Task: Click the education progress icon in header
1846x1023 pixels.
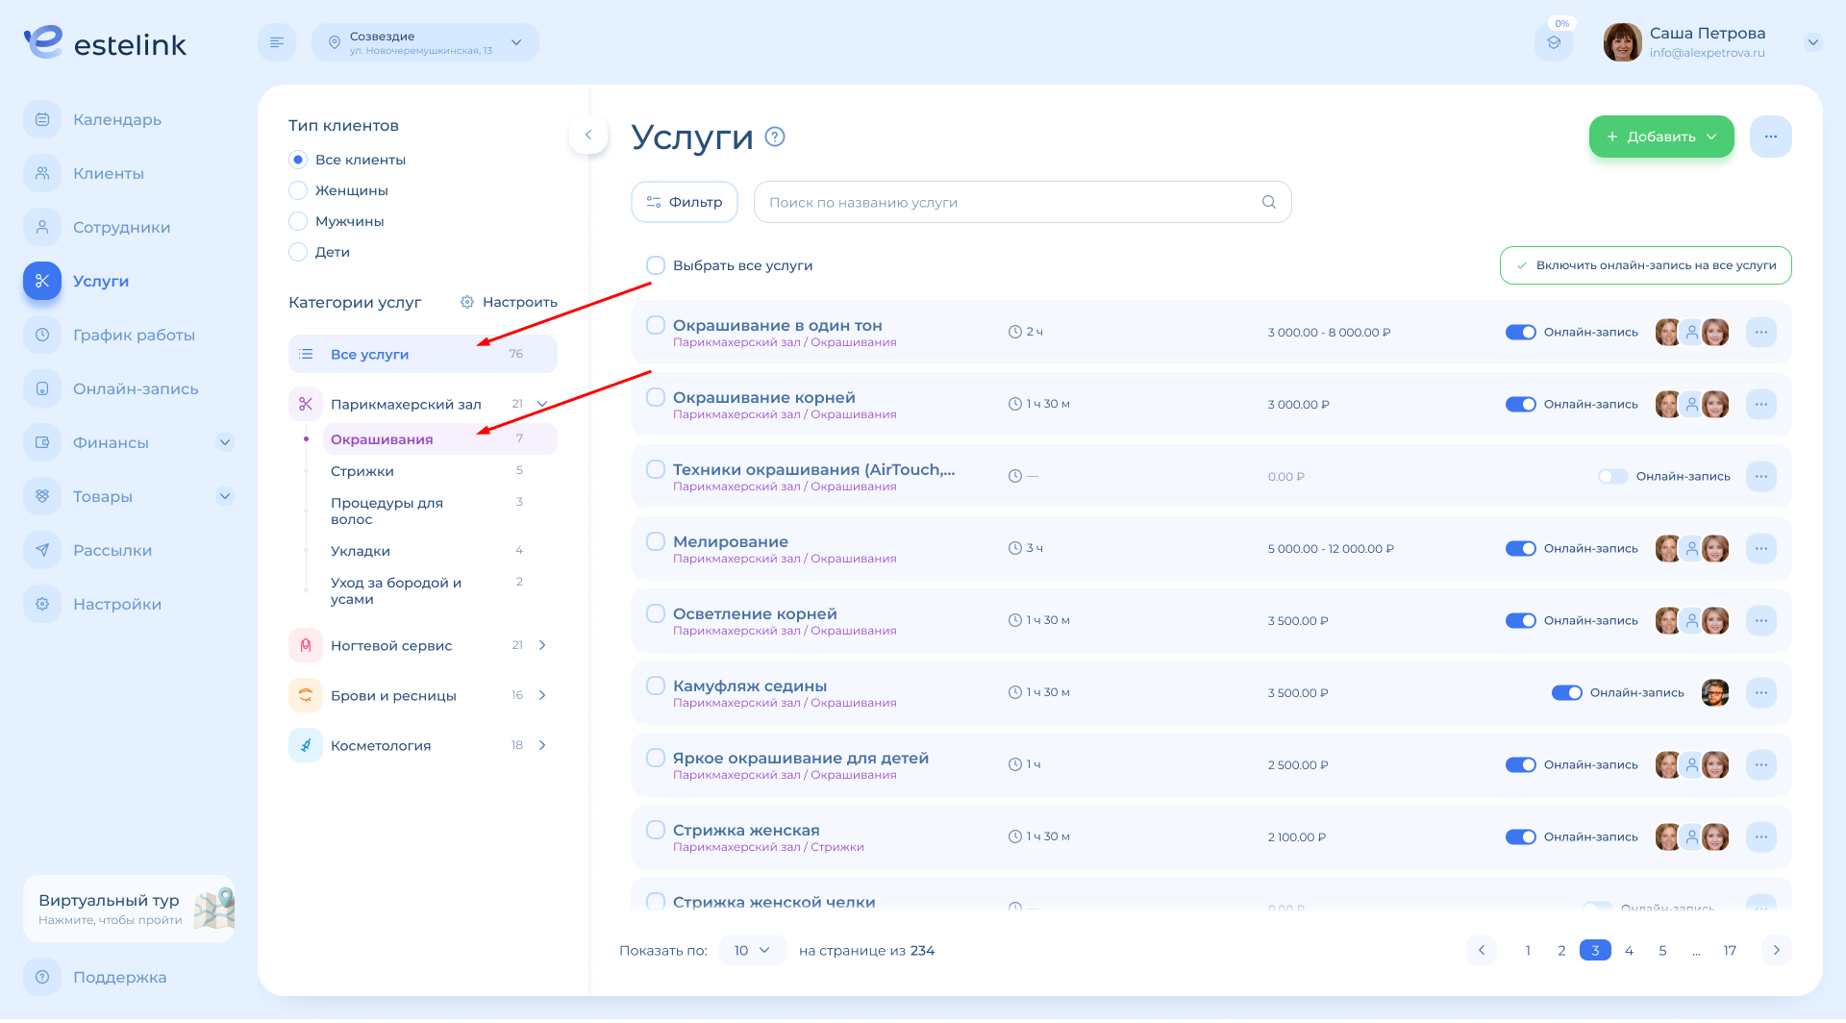Action: click(1553, 42)
